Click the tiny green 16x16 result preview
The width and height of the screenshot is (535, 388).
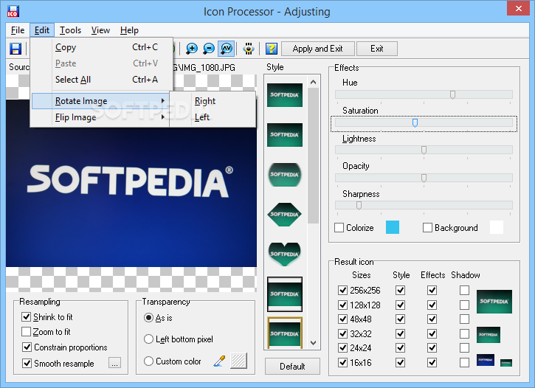coord(506,363)
